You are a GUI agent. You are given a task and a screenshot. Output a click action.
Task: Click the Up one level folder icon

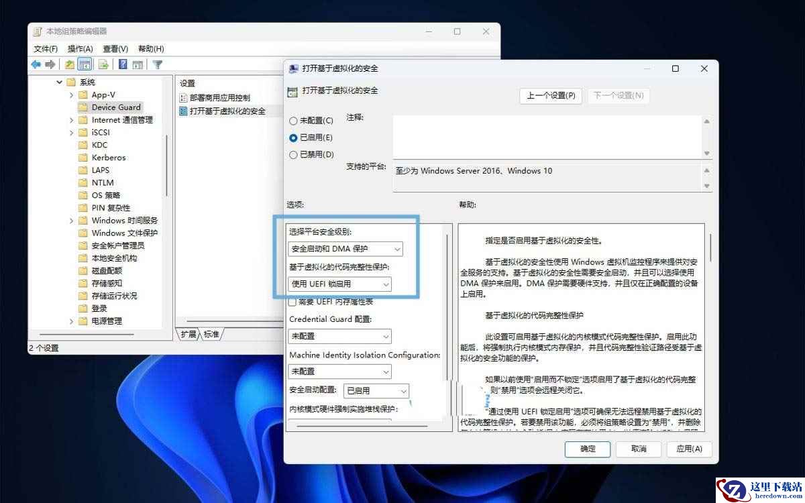(70, 64)
